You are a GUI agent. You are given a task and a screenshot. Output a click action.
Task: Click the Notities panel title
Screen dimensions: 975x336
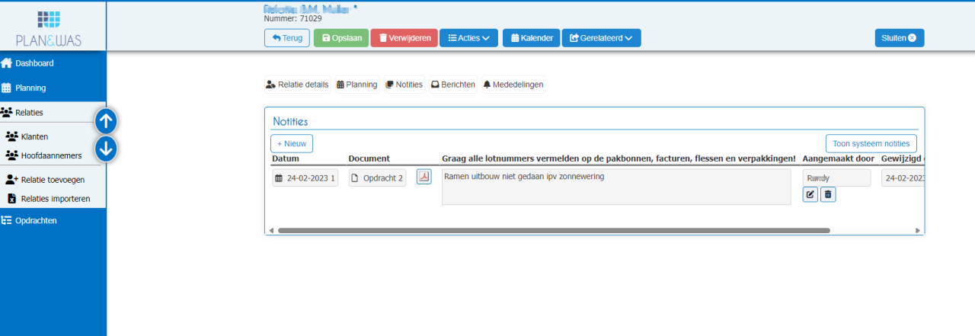click(x=290, y=121)
